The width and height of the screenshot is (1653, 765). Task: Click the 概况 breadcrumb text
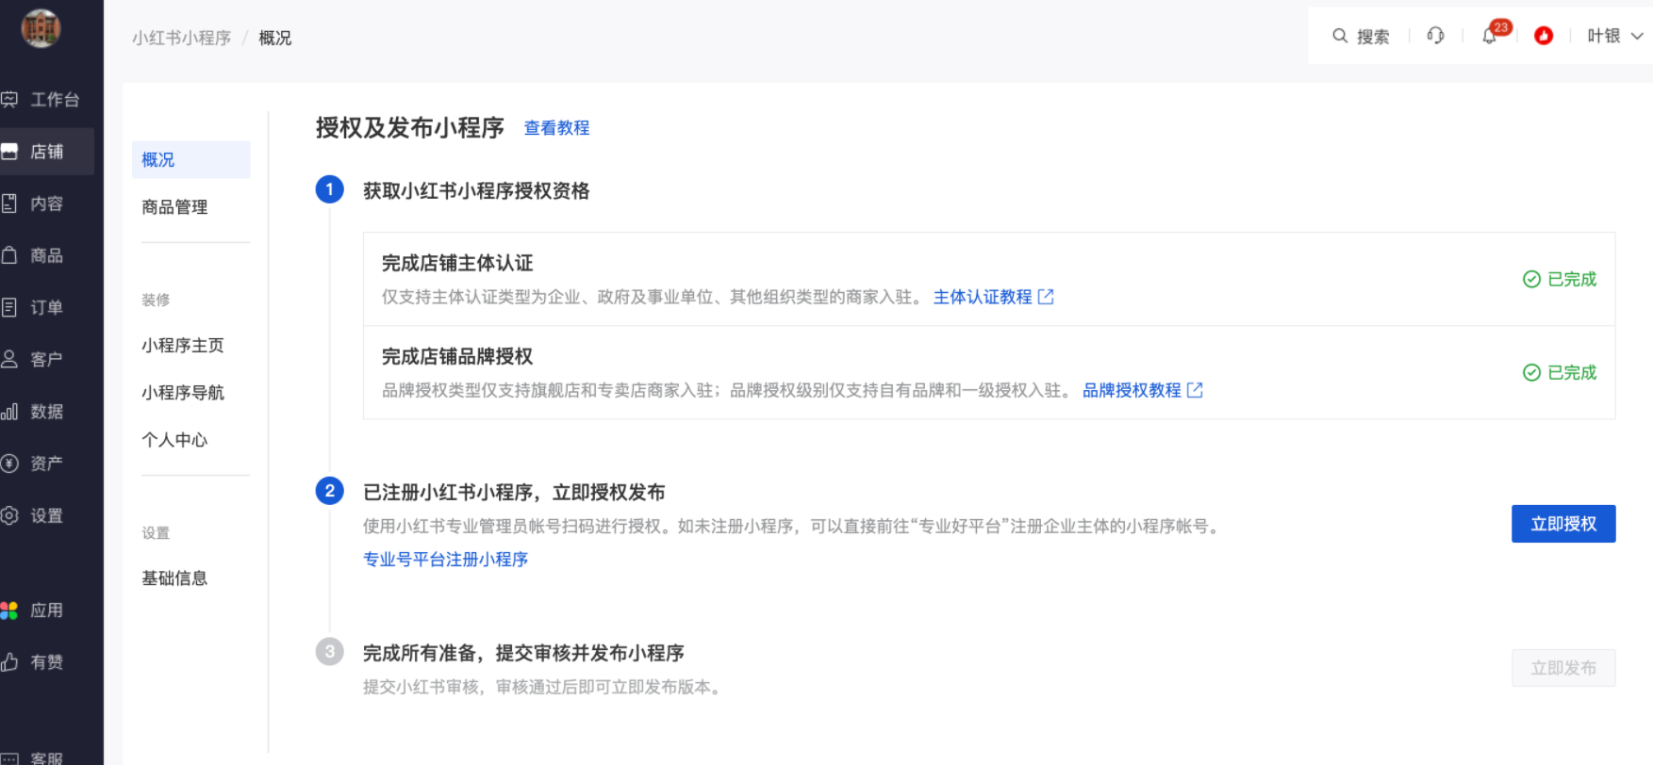(275, 38)
